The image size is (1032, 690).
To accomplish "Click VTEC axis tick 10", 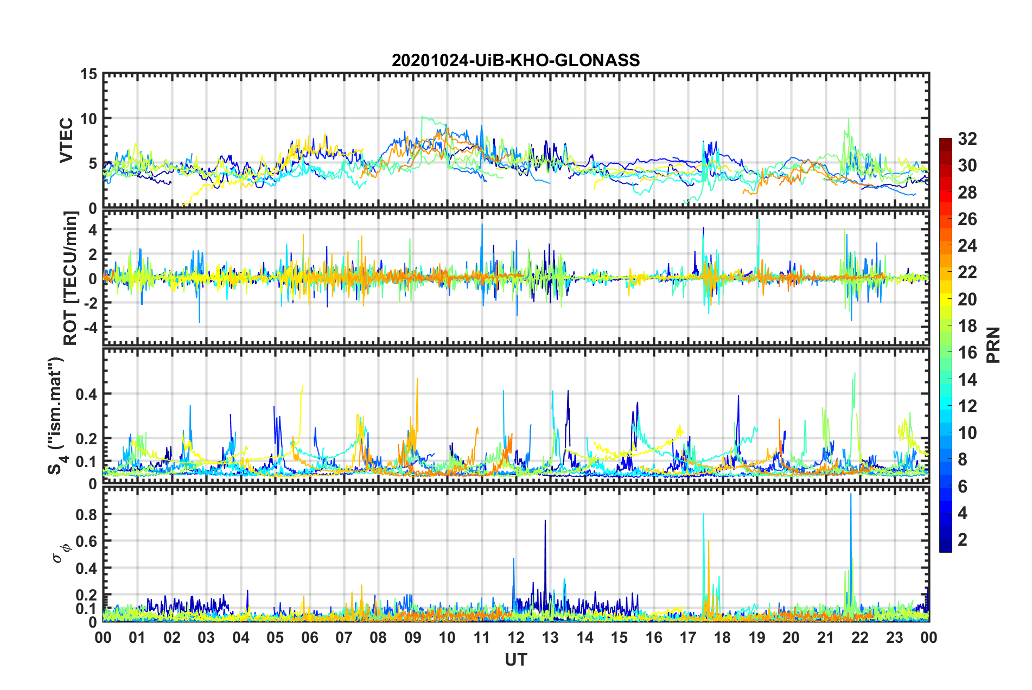I will [88, 118].
